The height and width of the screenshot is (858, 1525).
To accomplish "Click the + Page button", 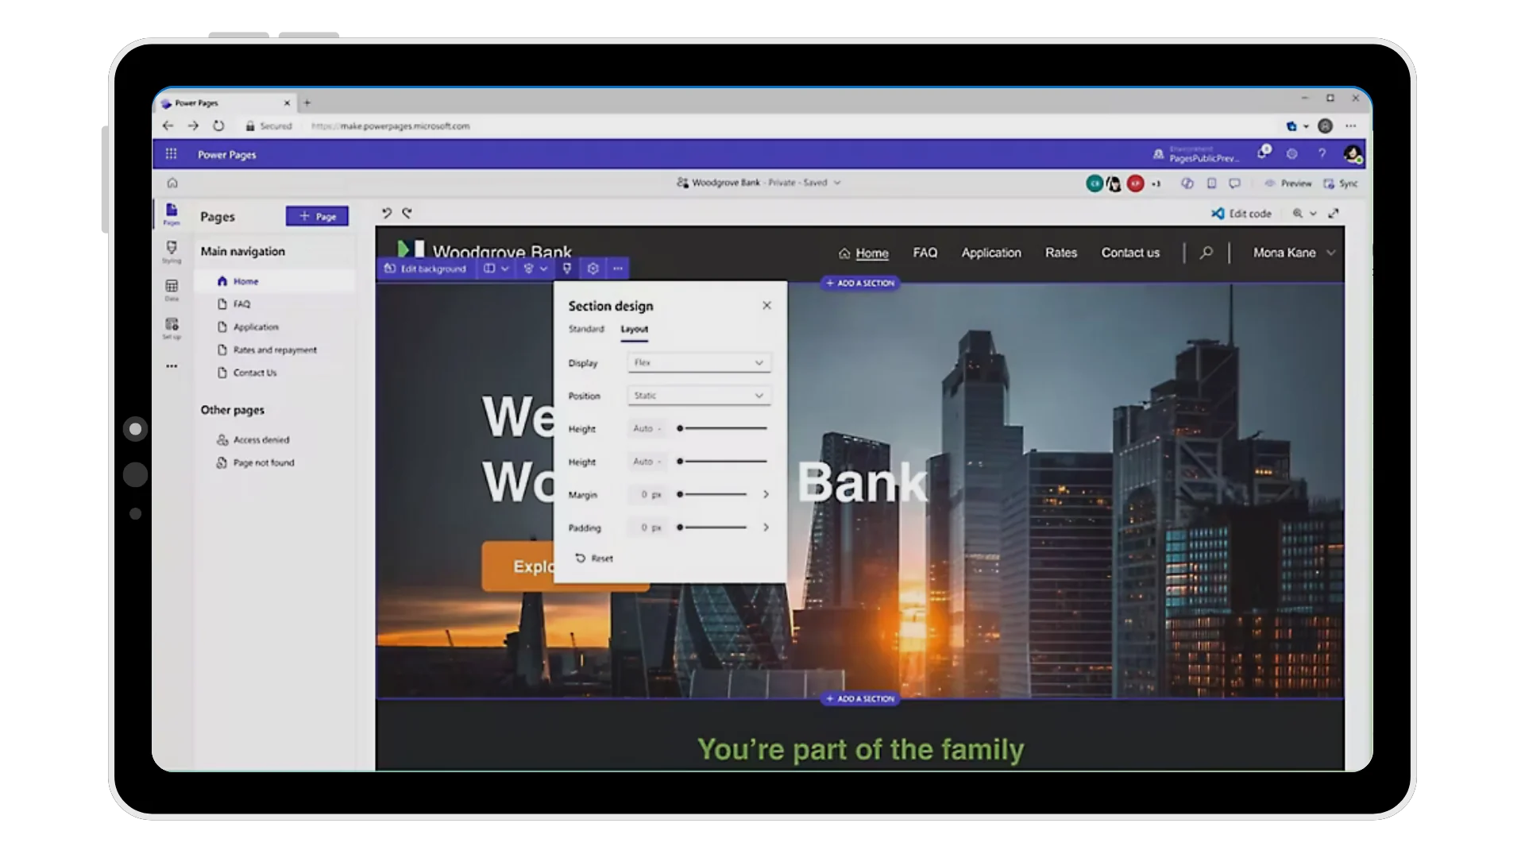I will click(317, 216).
